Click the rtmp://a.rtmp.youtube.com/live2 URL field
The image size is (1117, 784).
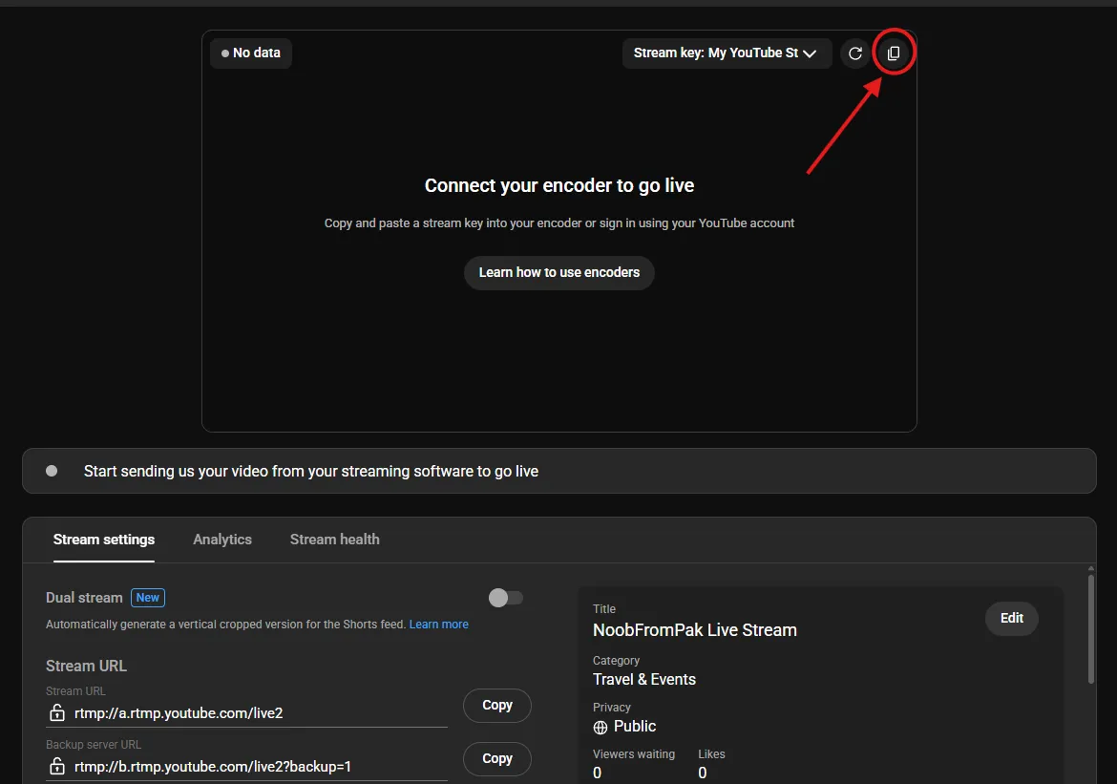coord(258,713)
